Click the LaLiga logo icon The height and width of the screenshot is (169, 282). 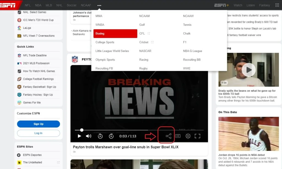19,28
